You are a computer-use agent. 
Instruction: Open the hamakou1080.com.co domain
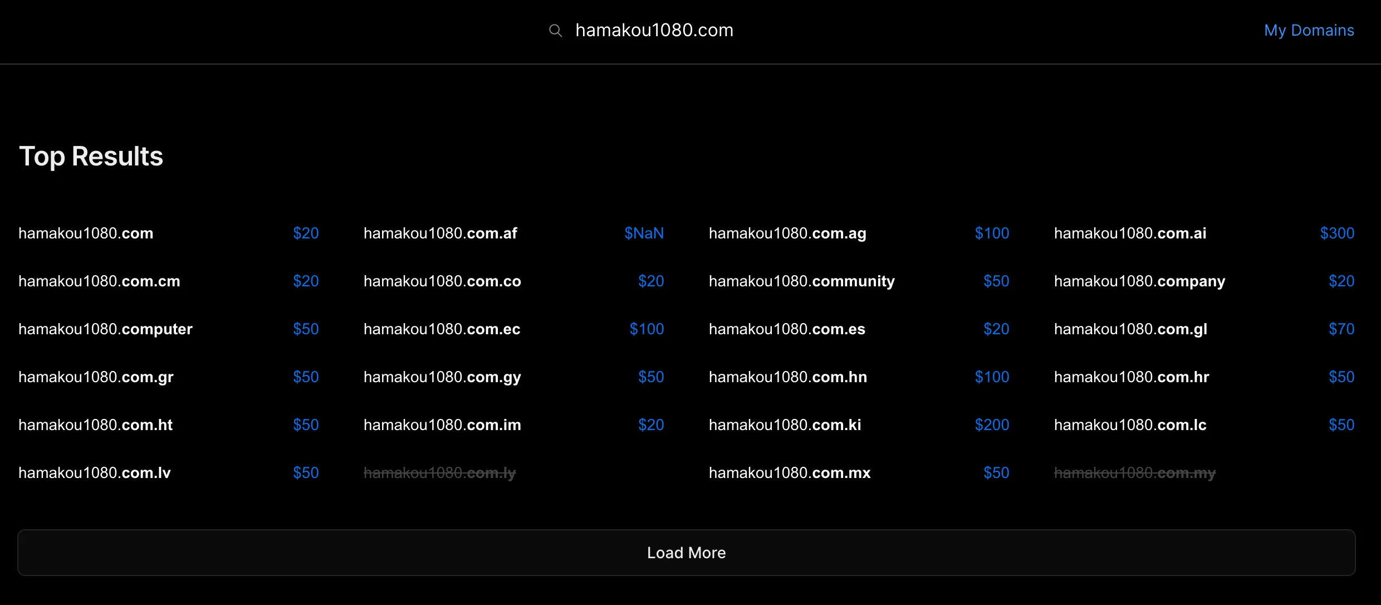coord(442,281)
